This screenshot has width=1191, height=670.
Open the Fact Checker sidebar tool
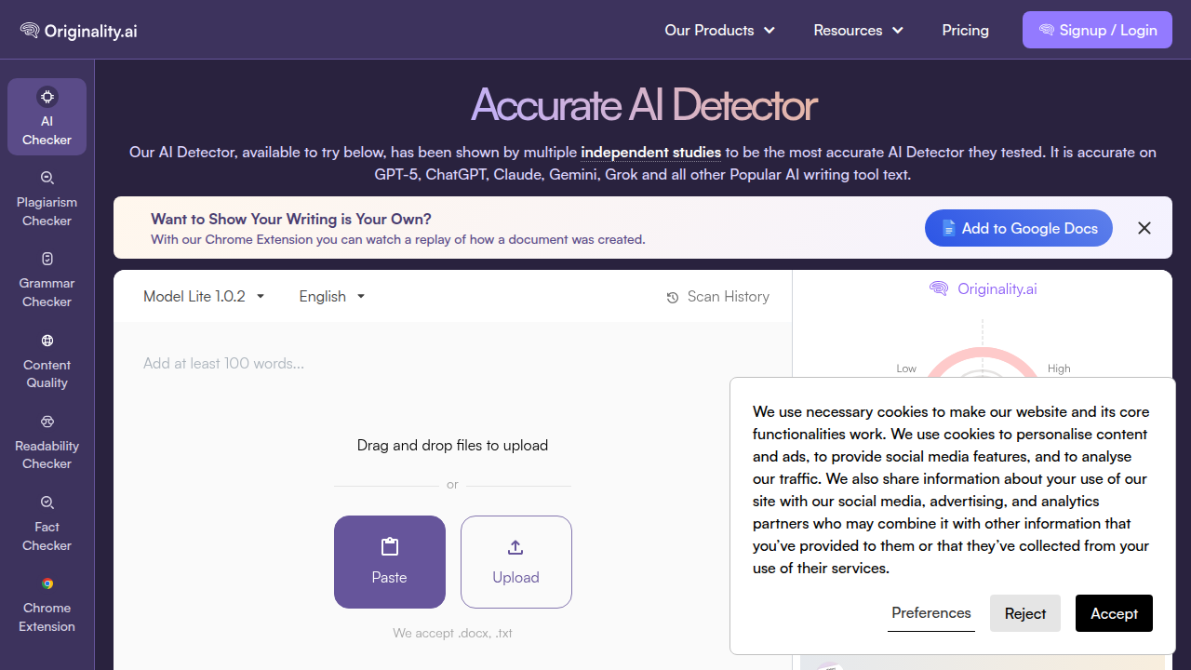click(x=47, y=523)
